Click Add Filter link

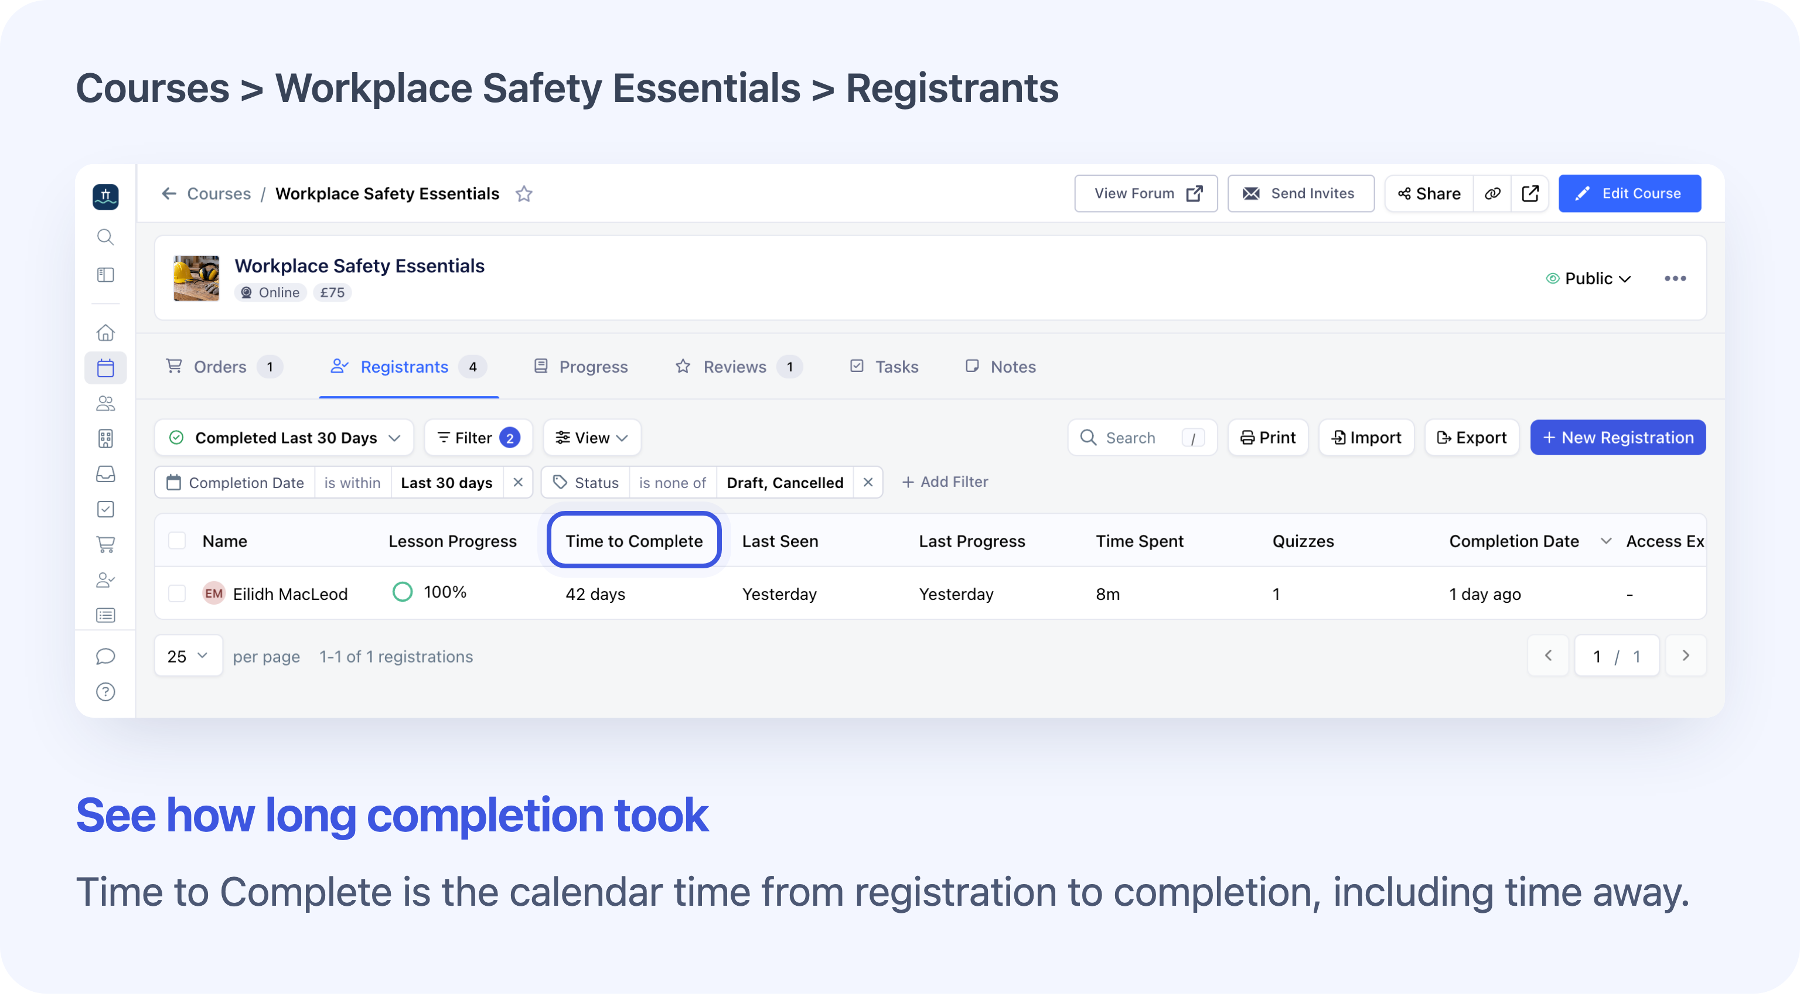pyautogui.click(x=946, y=482)
